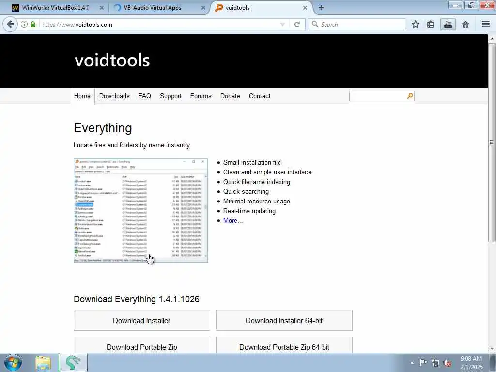This screenshot has height=372, width=496.
Task: Follow the More... features link
Action: click(233, 220)
